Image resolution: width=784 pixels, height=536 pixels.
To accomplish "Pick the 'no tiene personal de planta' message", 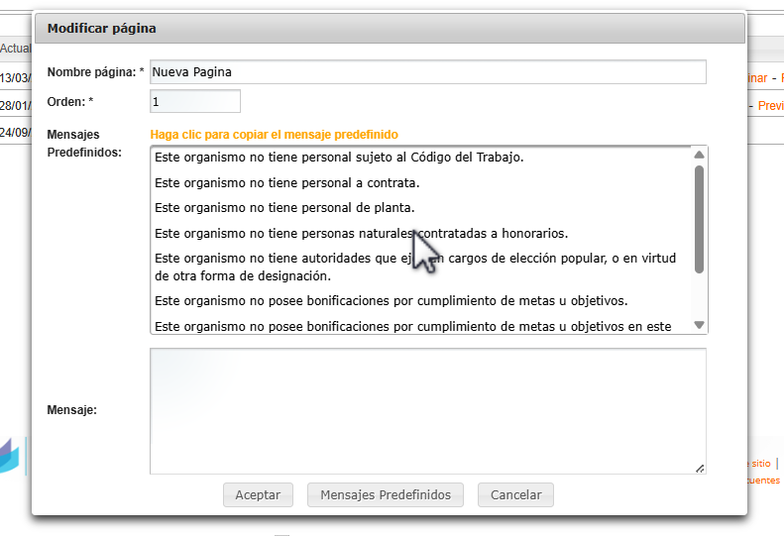I will pyautogui.click(x=284, y=208).
